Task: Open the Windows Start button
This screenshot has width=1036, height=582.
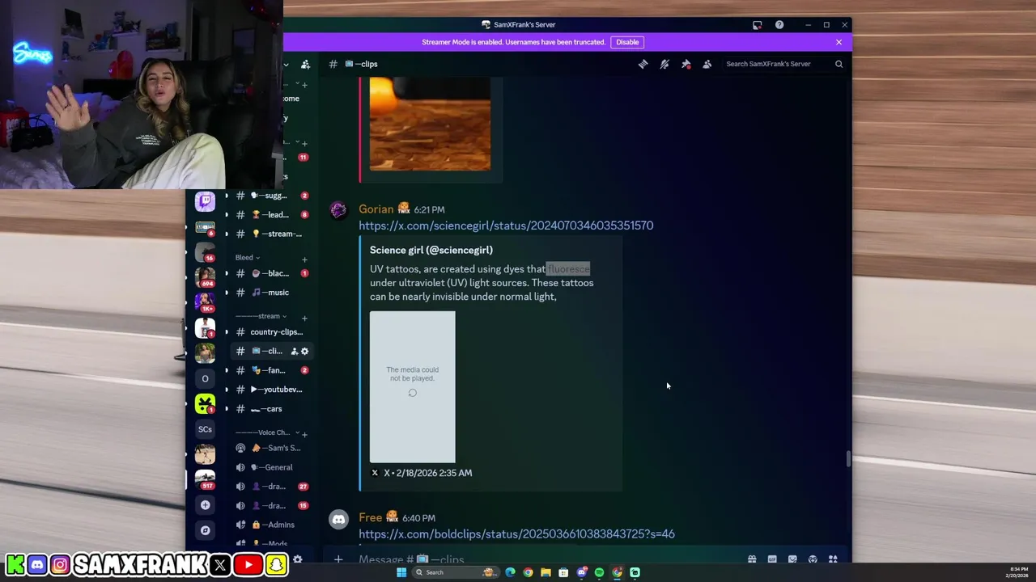Action: [x=401, y=572]
